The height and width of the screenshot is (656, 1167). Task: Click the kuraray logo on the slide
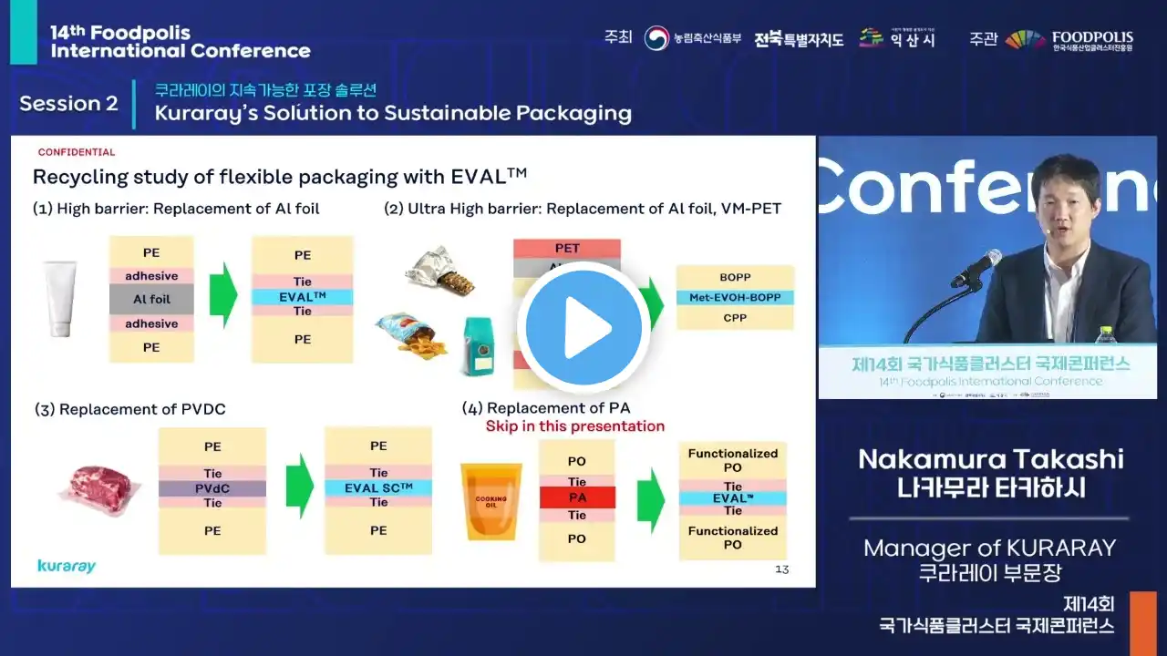[67, 566]
